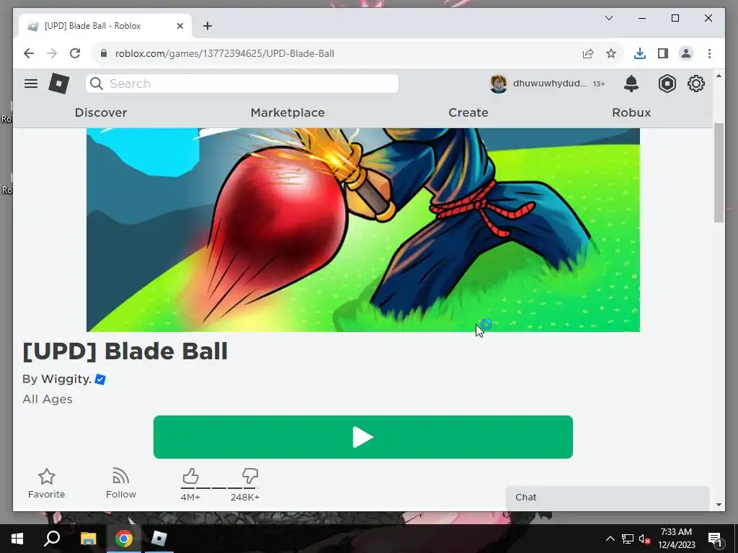This screenshot has height=553, width=738.
Task: Close the Blade Ball tab
Action: click(x=179, y=26)
